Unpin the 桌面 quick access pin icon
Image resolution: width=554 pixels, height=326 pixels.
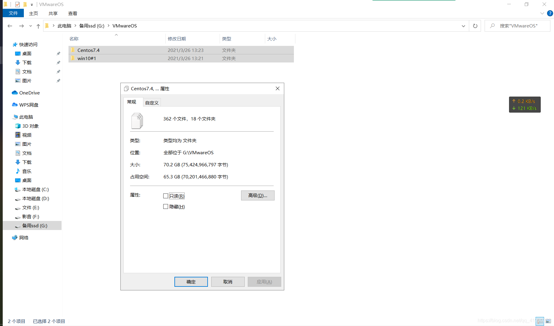(x=58, y=53)
